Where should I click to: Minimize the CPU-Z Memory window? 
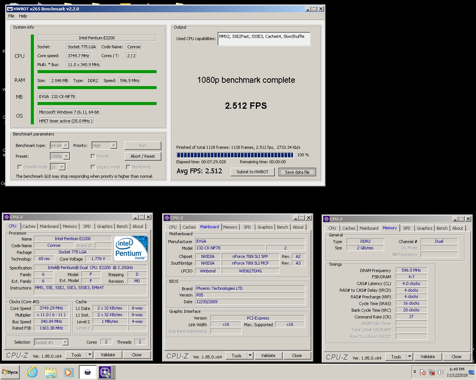455,219
